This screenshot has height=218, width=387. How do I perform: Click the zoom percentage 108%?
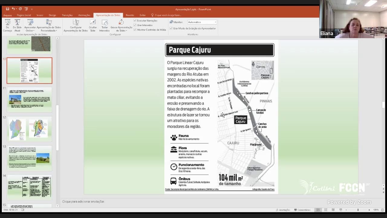coord(376,210)
